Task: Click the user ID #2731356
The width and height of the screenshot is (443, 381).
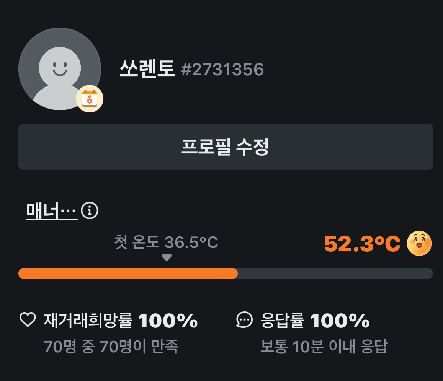Action: 222,70
